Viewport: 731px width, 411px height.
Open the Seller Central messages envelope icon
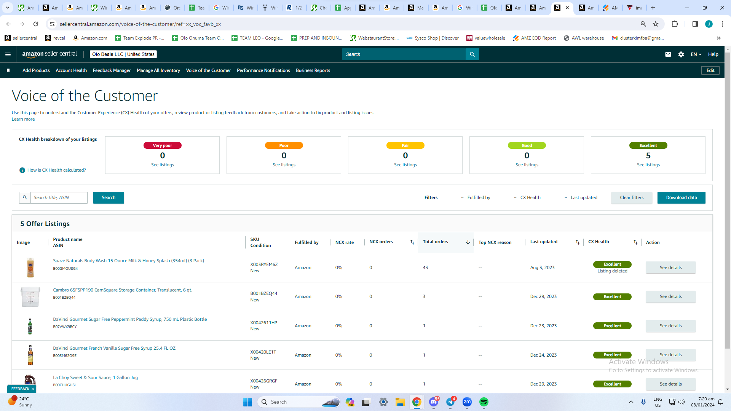click(x=668, y=54)
